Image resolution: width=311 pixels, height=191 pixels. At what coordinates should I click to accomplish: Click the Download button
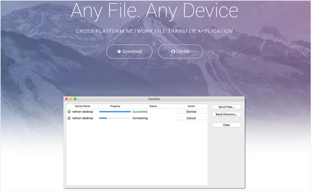(x=129, y=51)
